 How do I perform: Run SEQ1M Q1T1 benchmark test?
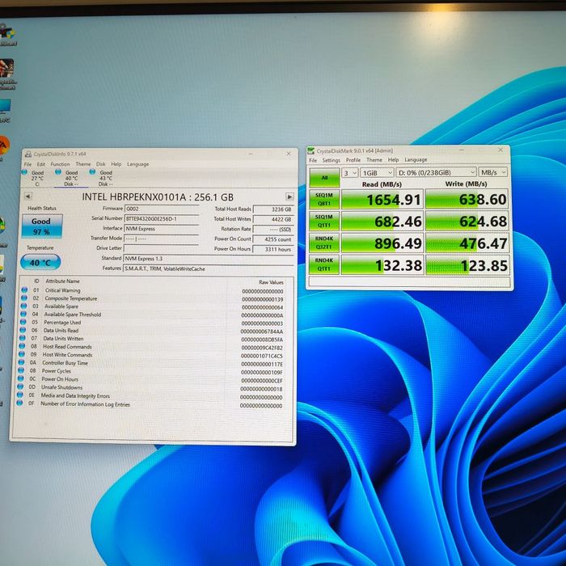coord(323,221)
